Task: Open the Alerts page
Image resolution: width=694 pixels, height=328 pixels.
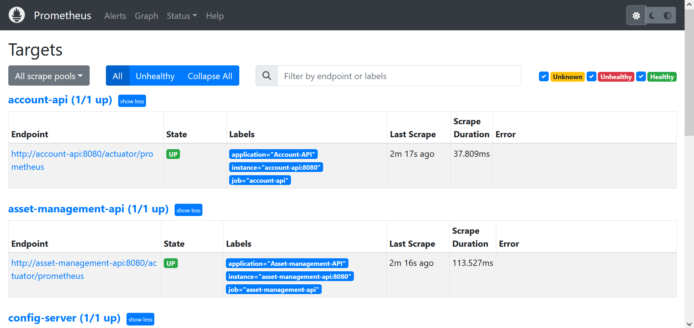Action: 115,16
